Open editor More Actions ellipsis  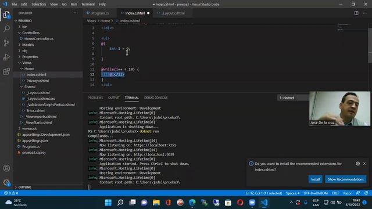(365, 13)
